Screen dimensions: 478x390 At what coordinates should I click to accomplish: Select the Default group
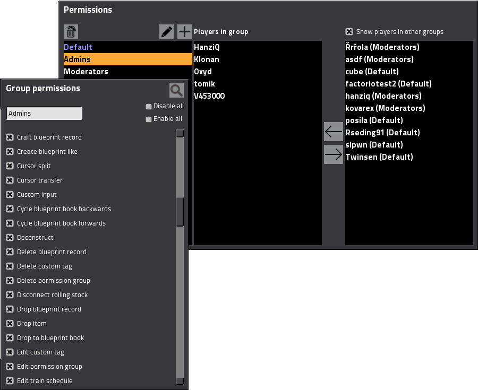coord(127,47)
